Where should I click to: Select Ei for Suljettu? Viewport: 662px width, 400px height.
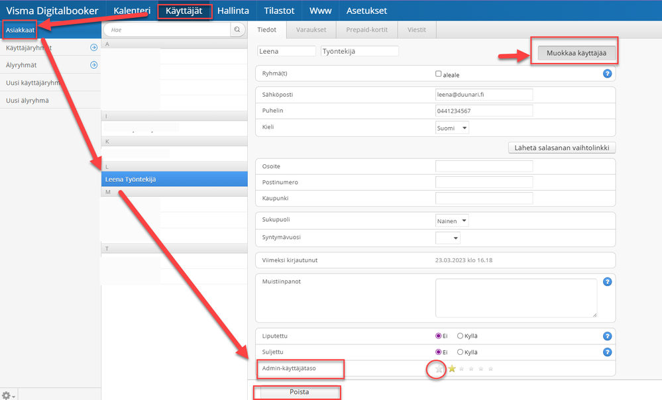coord(438,352)
